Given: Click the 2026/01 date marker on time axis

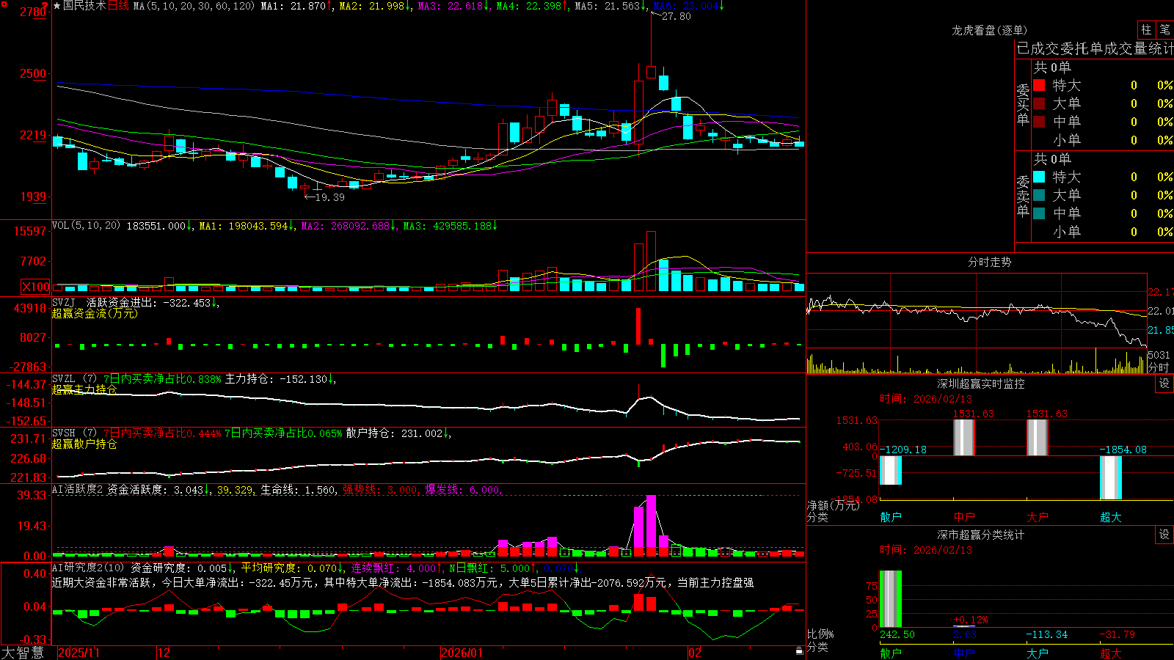Looking at the screenshot, I should click(462, 653).
